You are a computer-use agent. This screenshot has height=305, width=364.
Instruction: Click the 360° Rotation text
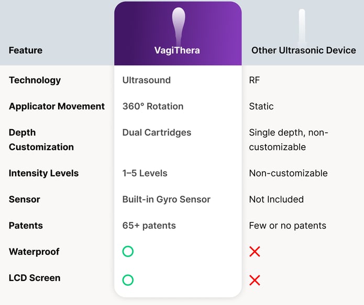[153, 106]
